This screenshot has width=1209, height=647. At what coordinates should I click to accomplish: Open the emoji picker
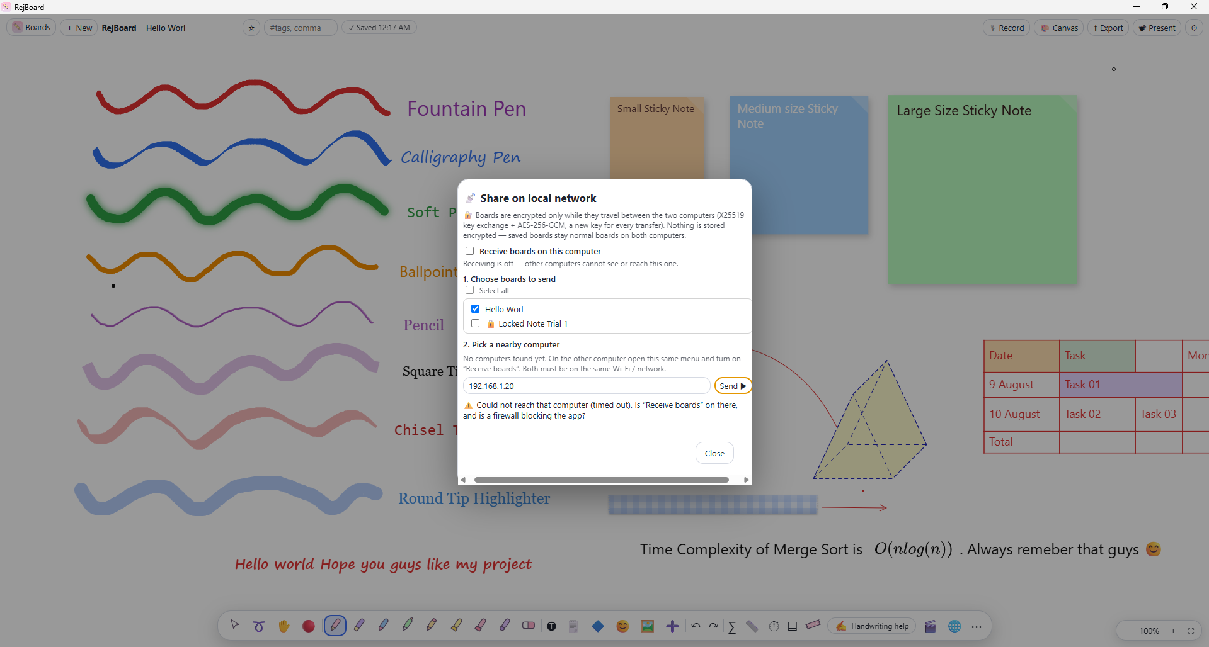pyautogui.click(x=622, y=626)
